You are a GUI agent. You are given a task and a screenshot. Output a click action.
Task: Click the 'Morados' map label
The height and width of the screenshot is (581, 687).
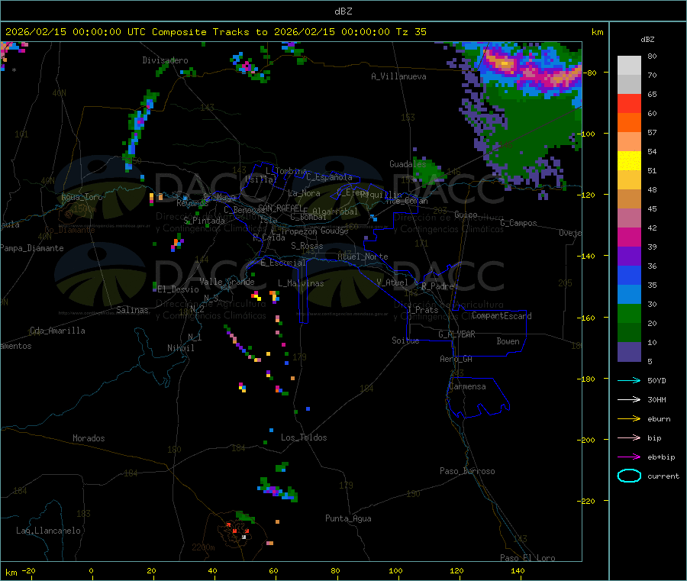click(x=89, y=438)
